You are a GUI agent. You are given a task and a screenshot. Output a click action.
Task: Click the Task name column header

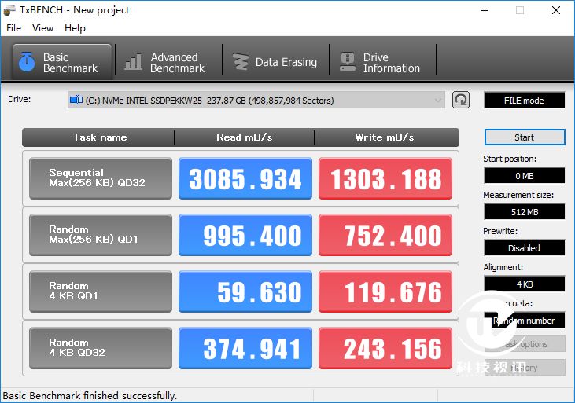pyautogui.click(x=98, y=137)
